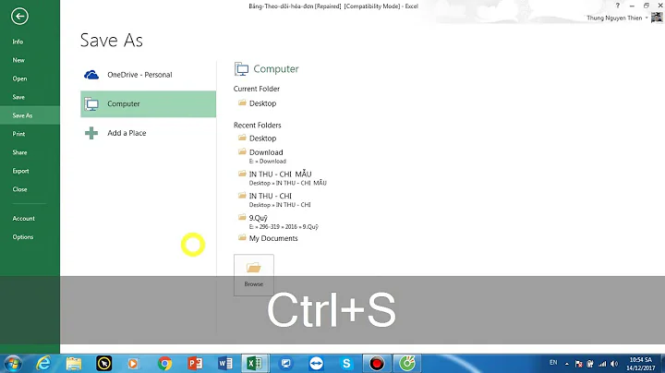Open Action Center flag icon
The width and height of the screenshot is (665, 373).
[x=578, y=364]
